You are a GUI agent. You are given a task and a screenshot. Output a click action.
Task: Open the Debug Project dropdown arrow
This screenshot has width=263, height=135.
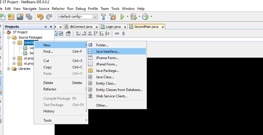click(x=139, y=17)
